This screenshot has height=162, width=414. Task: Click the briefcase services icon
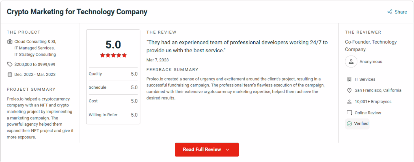10,42
